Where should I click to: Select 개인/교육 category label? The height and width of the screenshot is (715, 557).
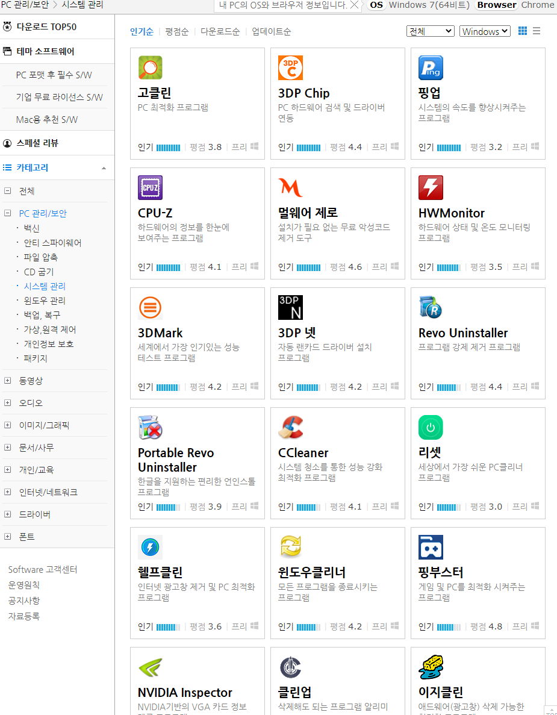coord(37,470)
